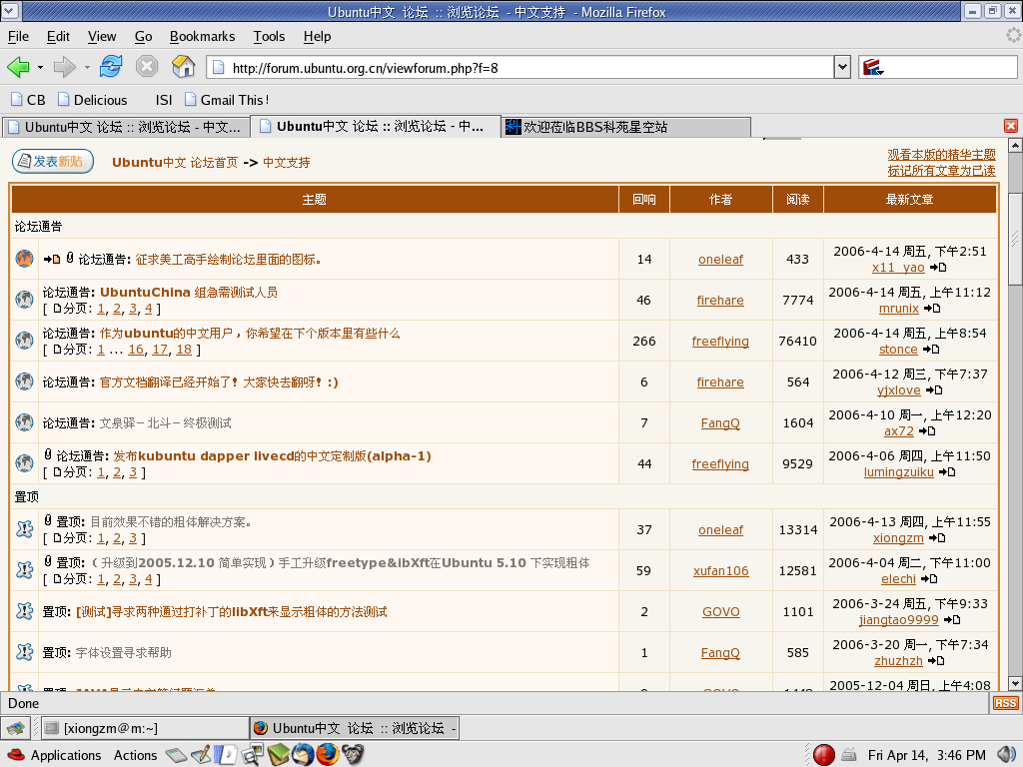Viewport: 1023px width, 767px height.
Task: Click the 发表新贴 new post button
Action: tap(53, 161)
